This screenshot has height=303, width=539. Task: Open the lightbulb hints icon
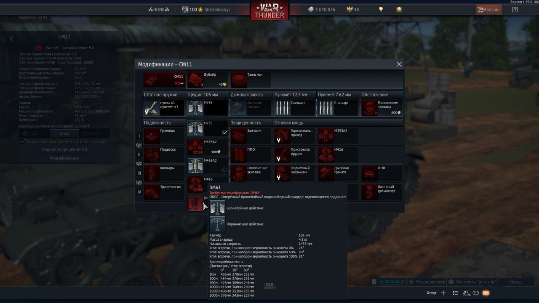coord(381,9)
